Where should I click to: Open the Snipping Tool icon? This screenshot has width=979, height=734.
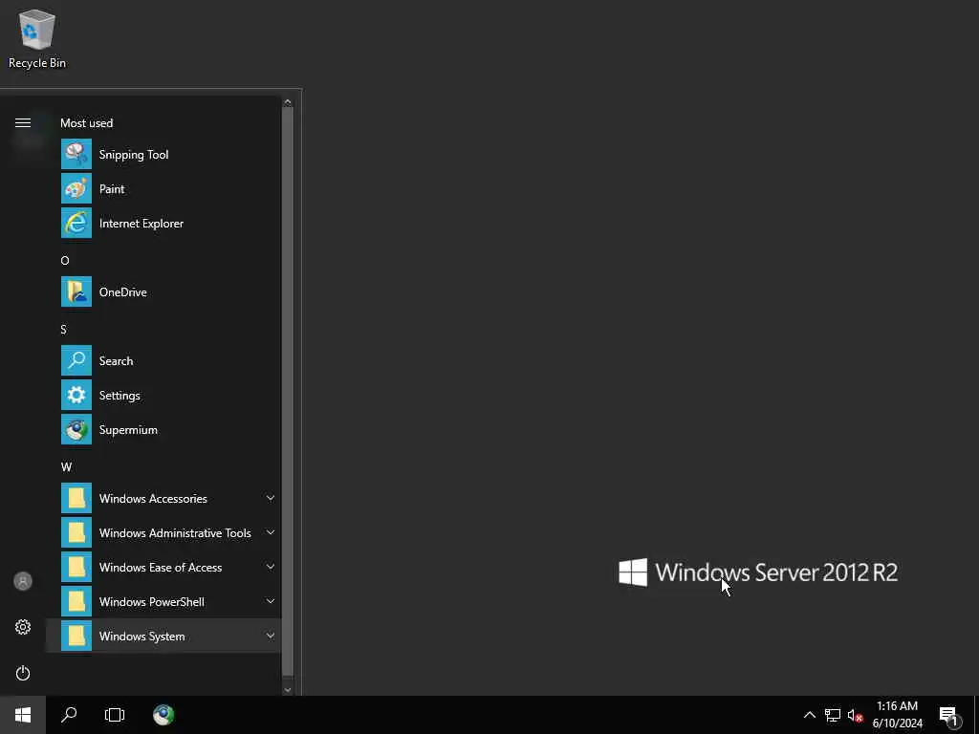pos(76,154)
